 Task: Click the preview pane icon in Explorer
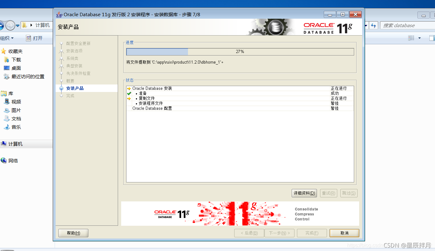click(432, 38)
